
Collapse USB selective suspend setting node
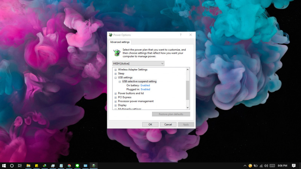(x=120, y=81)
